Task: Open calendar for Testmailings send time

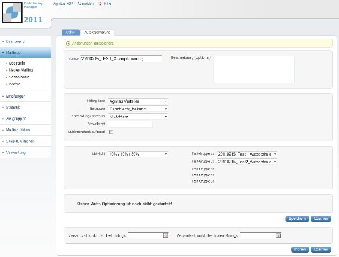Action: [x=166, y=235]
